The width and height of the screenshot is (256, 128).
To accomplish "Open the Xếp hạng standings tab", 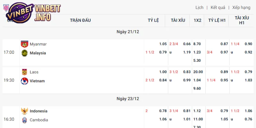I will [241, 7].
